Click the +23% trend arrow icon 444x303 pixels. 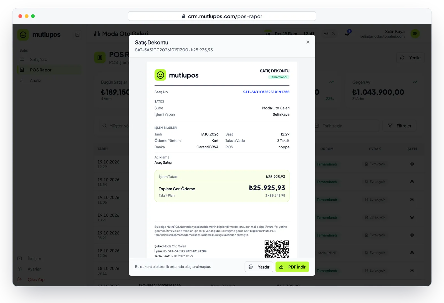point(331,82)
